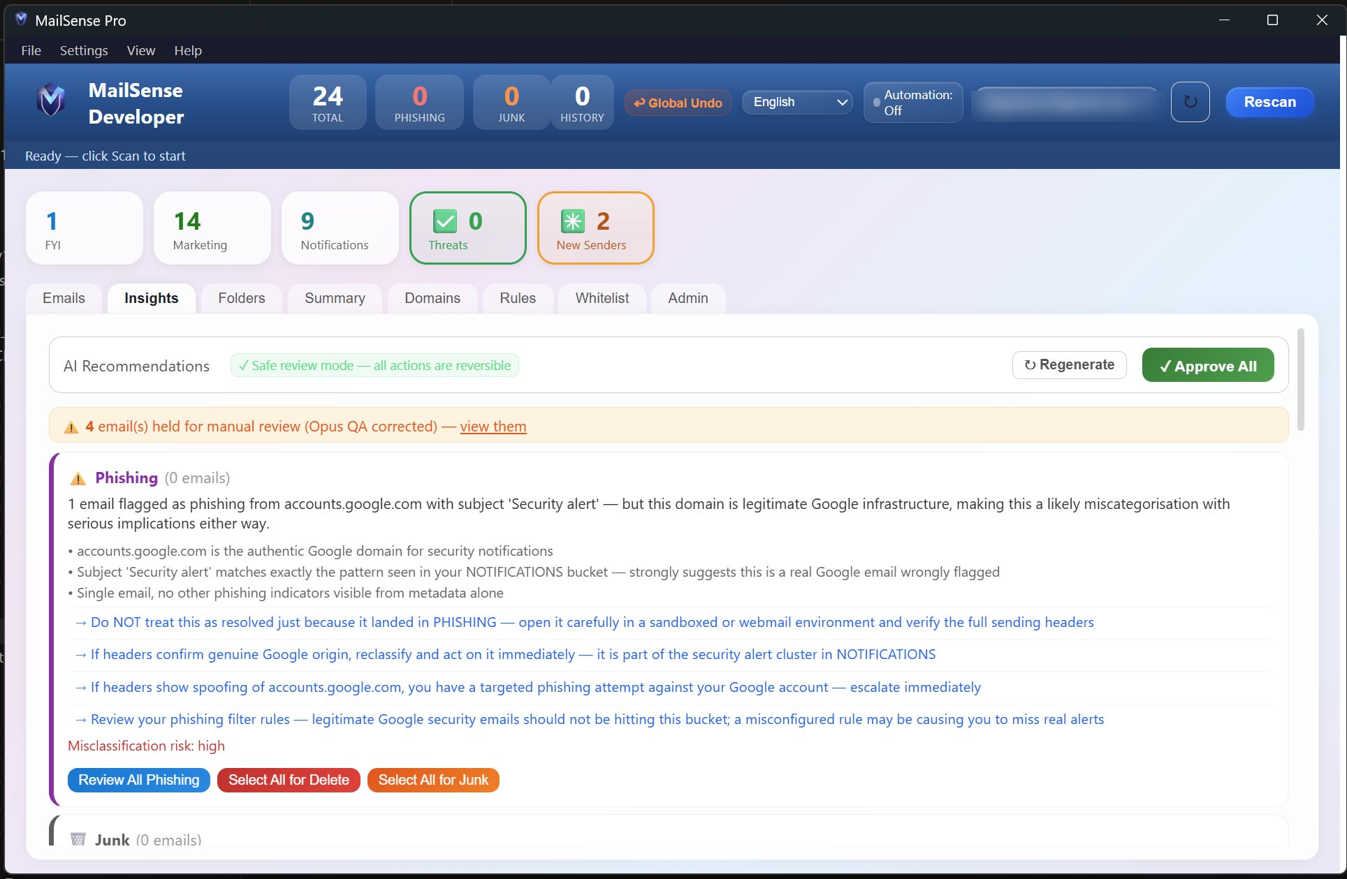
Task: Open the Settings menu
Action: pyautogui.click(x=84, y=50)
